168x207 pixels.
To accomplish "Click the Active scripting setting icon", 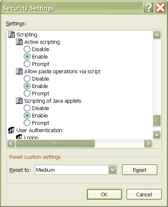I will [19, 42].
